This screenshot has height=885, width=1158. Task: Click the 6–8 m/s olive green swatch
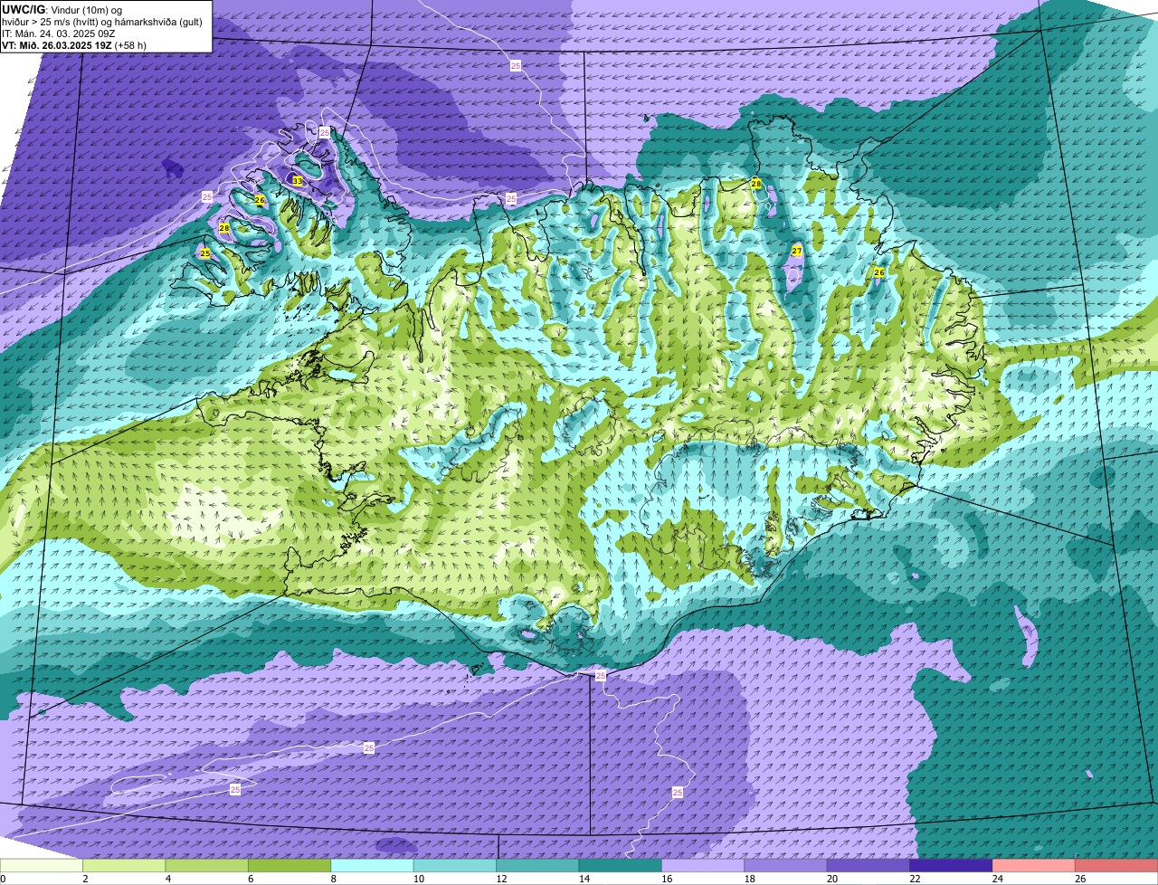(x=289, y=865)
